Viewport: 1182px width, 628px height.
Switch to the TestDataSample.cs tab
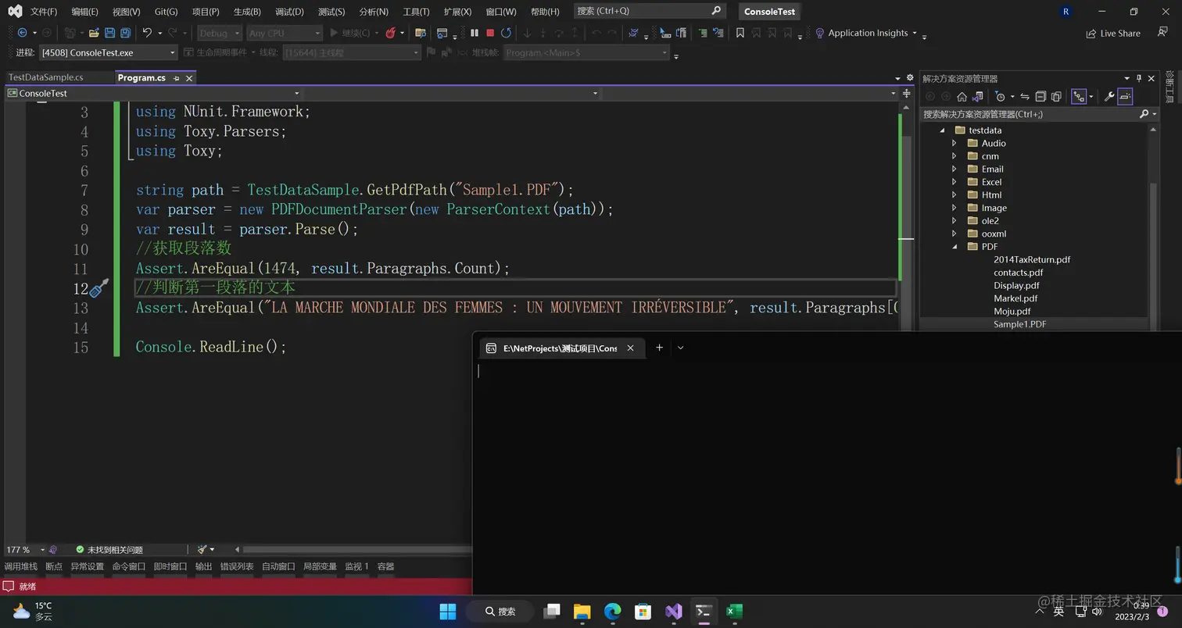coord(45,77)
